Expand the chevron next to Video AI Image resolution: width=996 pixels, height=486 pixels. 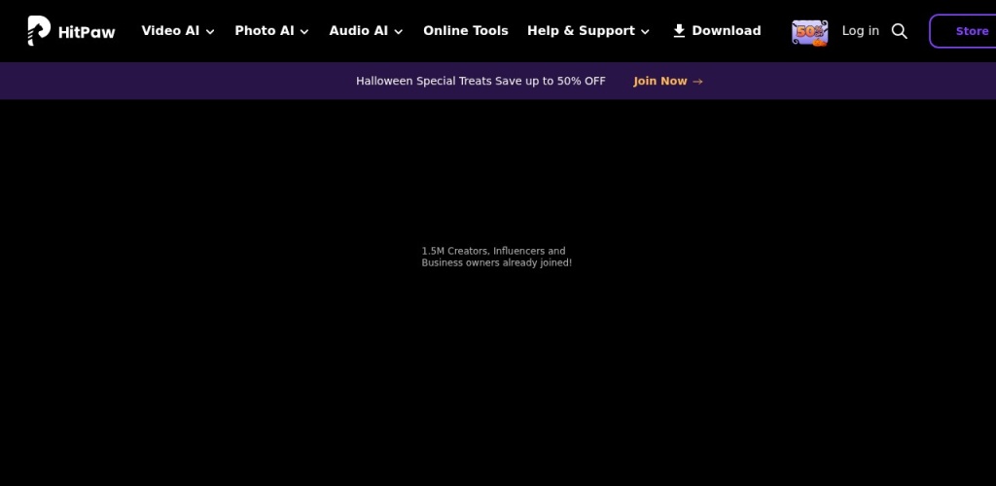[210, 32]
